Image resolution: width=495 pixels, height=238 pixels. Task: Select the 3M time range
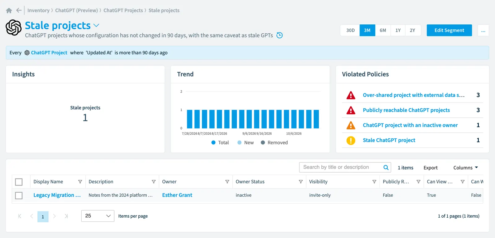(367, 30)
